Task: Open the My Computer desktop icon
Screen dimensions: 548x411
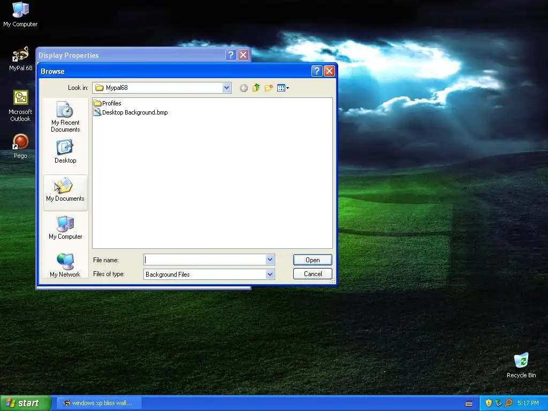Action: coord(20,14)
